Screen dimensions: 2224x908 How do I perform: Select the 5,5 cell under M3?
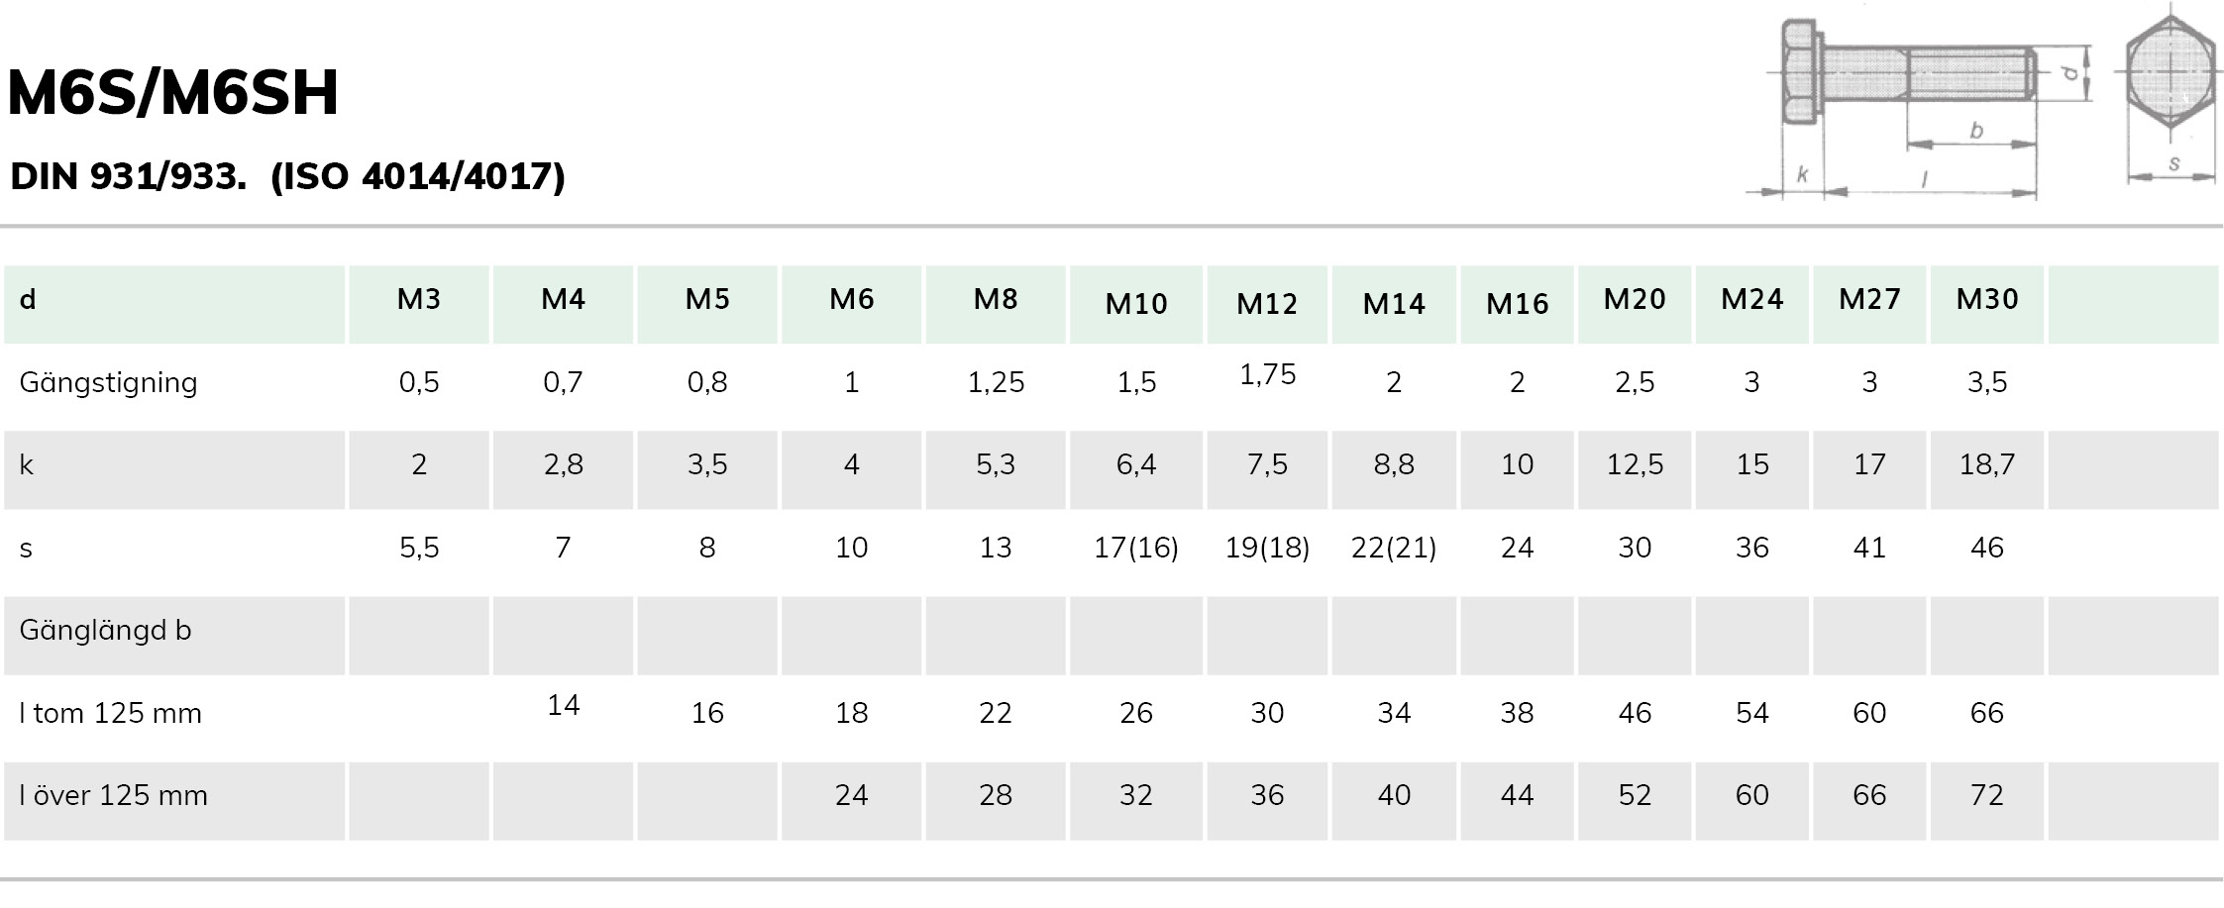419,548
